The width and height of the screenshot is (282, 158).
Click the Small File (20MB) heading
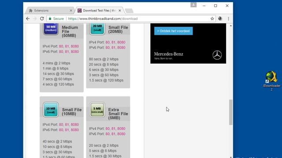(x=118, y=29)
